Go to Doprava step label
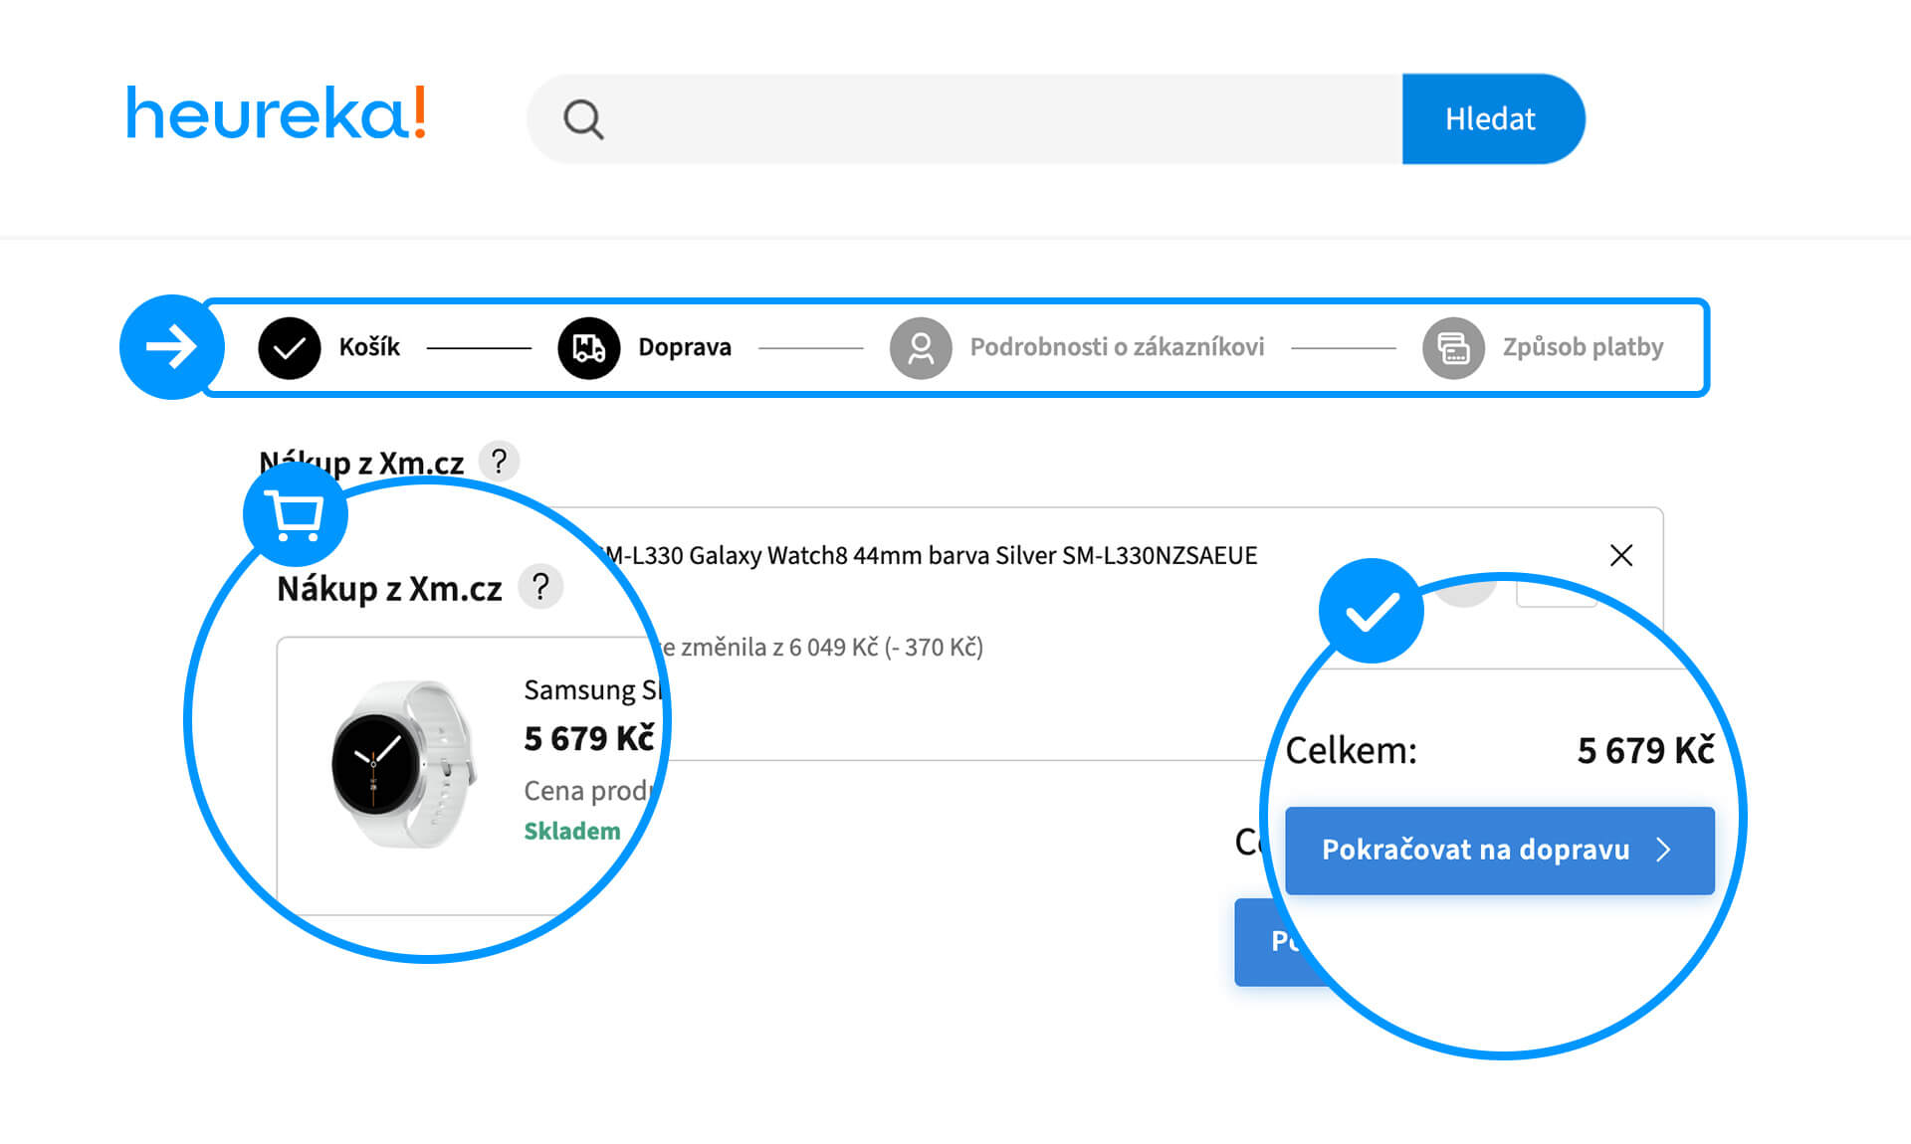The width and height of the screenshot is (1911, 1144). point(684,347)
